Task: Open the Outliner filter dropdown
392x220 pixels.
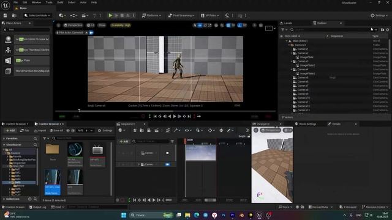Action: [284, 30]
